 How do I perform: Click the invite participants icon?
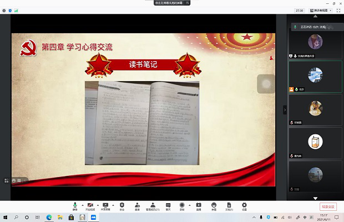(137, 206)
